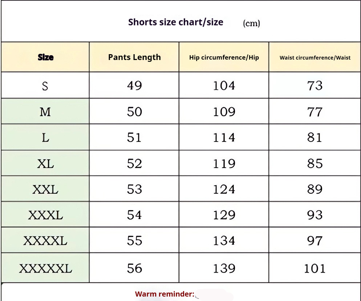The height and width of the screenshot is (301, 361).
Task: Select the S size row label
Action: tap(45, 86)
